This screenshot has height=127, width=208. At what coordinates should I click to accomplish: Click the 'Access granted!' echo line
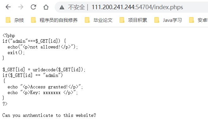(x=45, y=87)
